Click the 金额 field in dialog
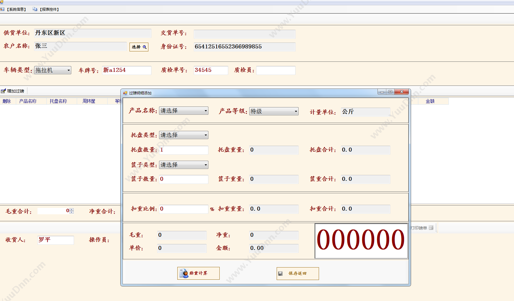514x301 pixels. coord(274,248)
